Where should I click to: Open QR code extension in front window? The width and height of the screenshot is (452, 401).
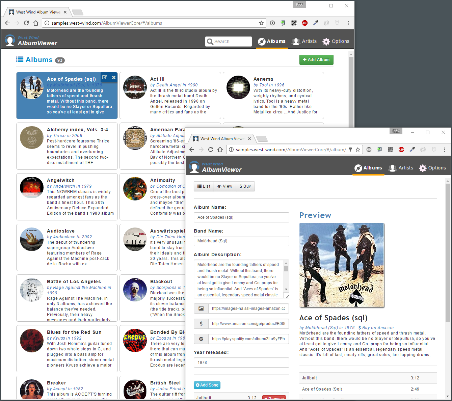click(391, 150)
